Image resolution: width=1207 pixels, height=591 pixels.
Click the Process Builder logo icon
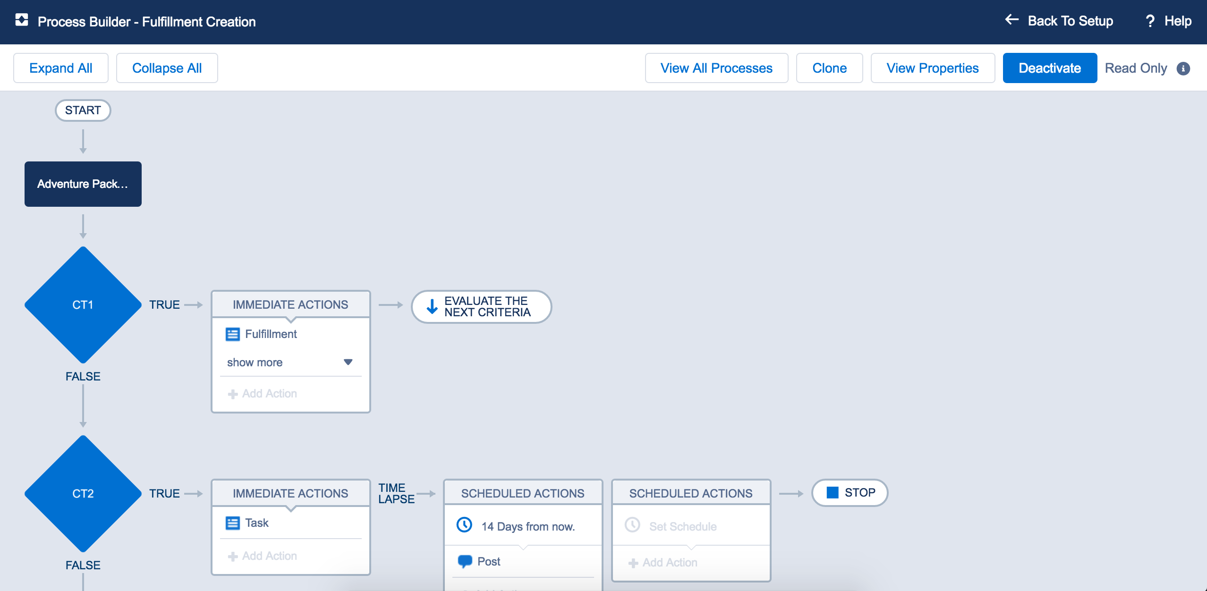click(x=22, y=20)
